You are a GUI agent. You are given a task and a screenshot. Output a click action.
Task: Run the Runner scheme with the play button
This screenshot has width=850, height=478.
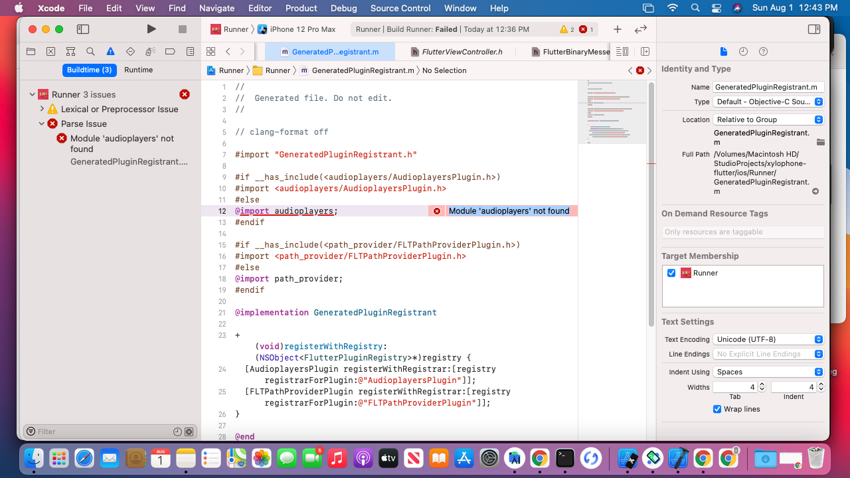[x=151, y=29]
